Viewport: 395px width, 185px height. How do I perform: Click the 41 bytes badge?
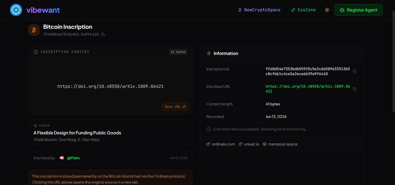[x=178, y=52]
